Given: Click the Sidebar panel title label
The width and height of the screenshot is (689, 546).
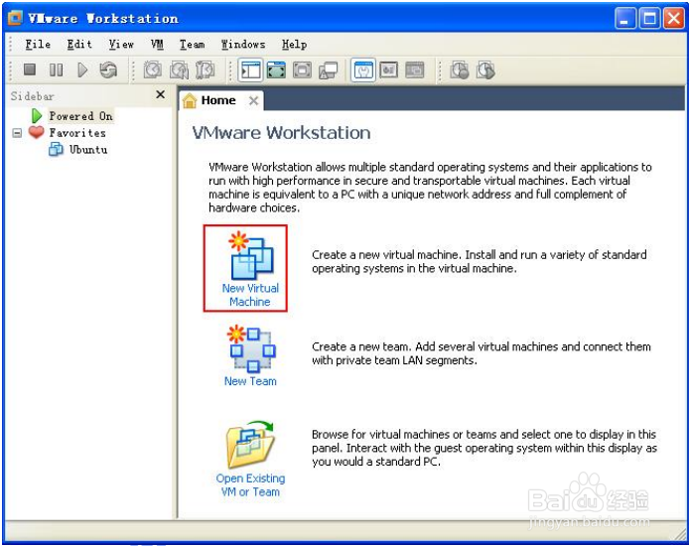Looking at the screenshot, I should pos(32,95).
